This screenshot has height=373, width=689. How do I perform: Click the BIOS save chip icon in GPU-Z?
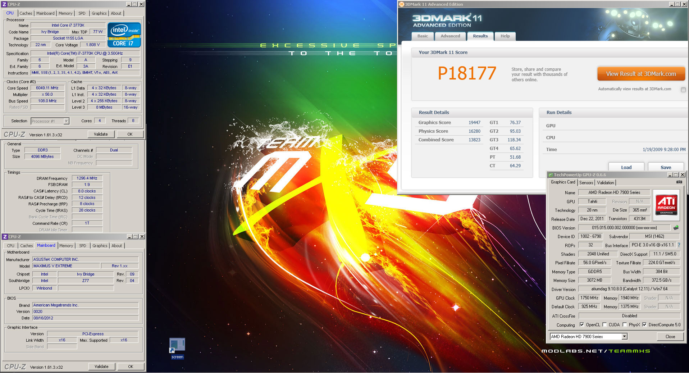point(676,227)
